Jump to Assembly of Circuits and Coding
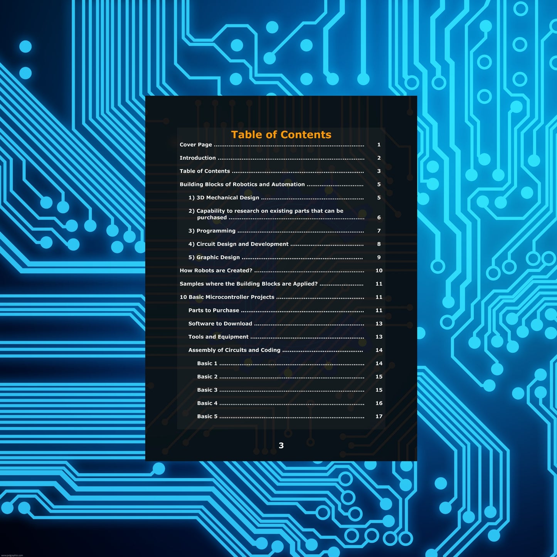 click(x=234, y=350)
